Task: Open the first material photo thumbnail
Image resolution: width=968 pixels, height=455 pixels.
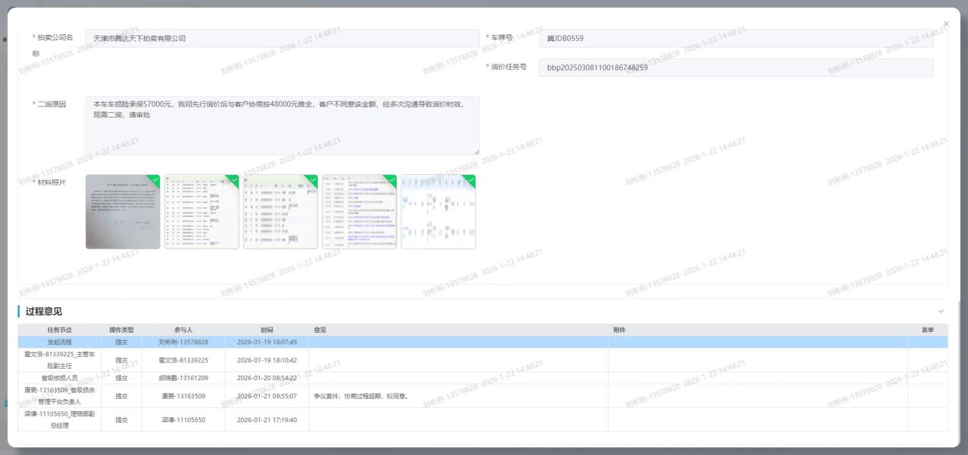Action: [123, 212]
